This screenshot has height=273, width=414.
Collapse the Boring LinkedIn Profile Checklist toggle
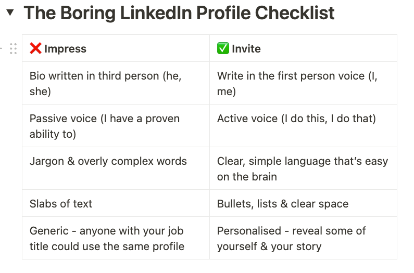[9, 14]
